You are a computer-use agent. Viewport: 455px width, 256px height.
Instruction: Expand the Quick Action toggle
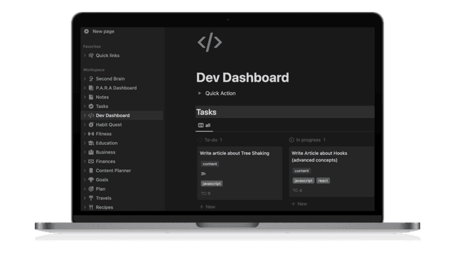click(x=199, y=93)
